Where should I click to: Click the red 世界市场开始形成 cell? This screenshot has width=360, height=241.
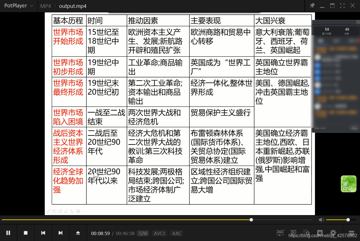click(69, 41)
